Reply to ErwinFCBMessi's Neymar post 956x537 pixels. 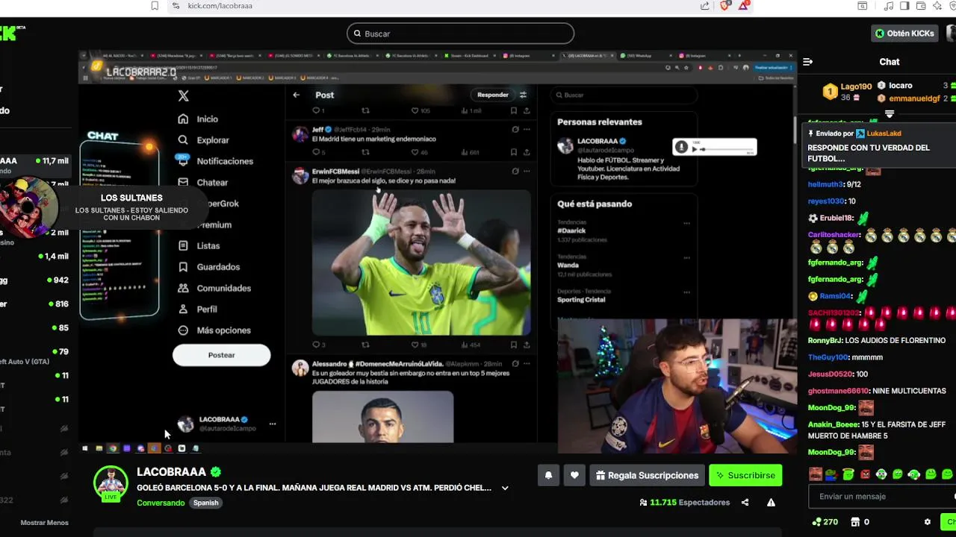click(x=315, y=345)
